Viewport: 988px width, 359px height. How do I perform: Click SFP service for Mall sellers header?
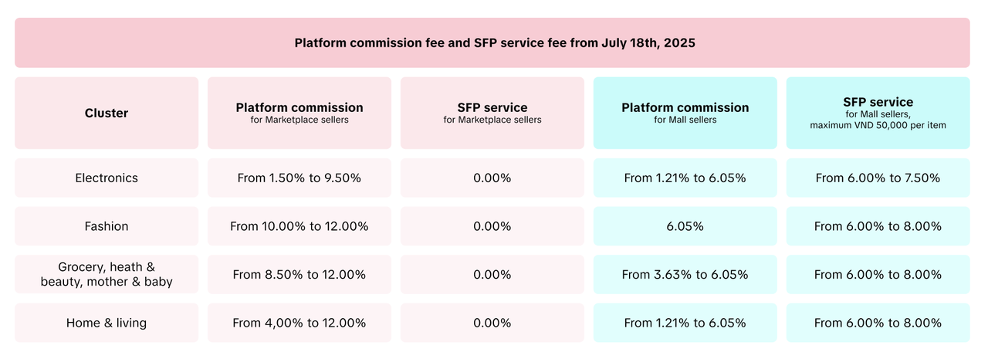click(x=878, y=113)
